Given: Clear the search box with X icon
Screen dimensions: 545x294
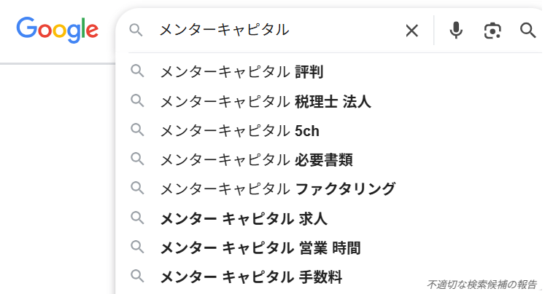Looking at the screenshot, I should (412, 30).
